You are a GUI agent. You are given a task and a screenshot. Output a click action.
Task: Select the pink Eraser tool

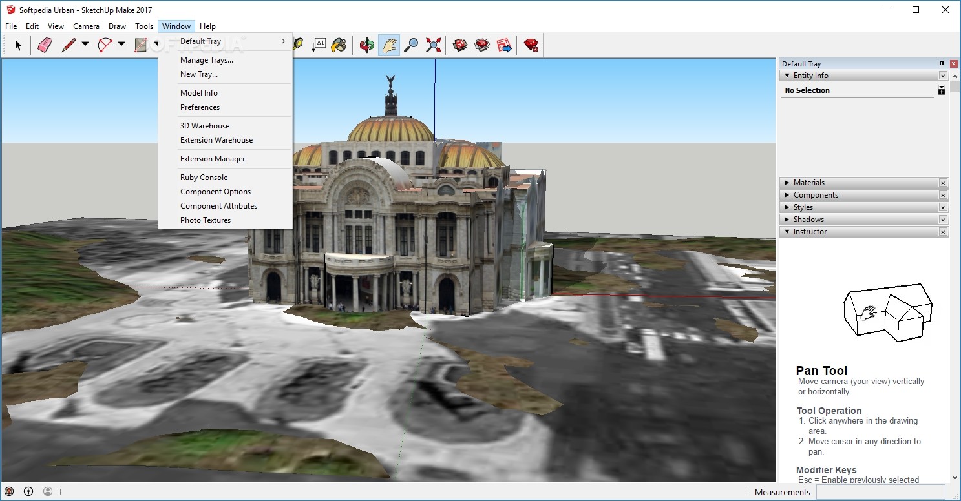pos(45,45)
